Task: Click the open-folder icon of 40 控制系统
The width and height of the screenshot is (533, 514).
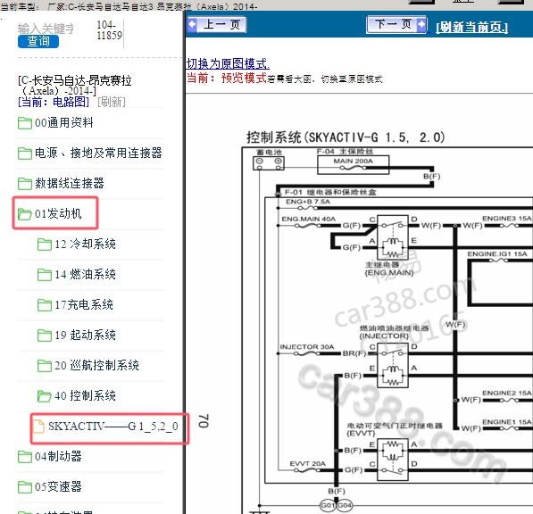Action: point(44,396)
